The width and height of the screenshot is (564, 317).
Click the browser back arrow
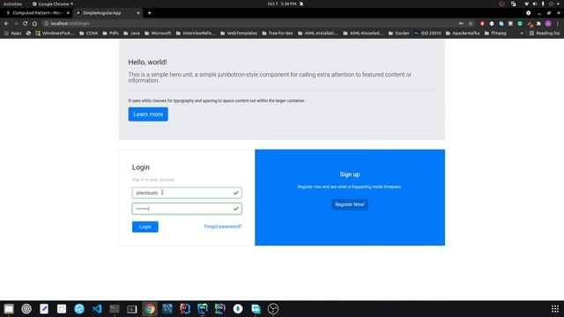pos(6,24)
